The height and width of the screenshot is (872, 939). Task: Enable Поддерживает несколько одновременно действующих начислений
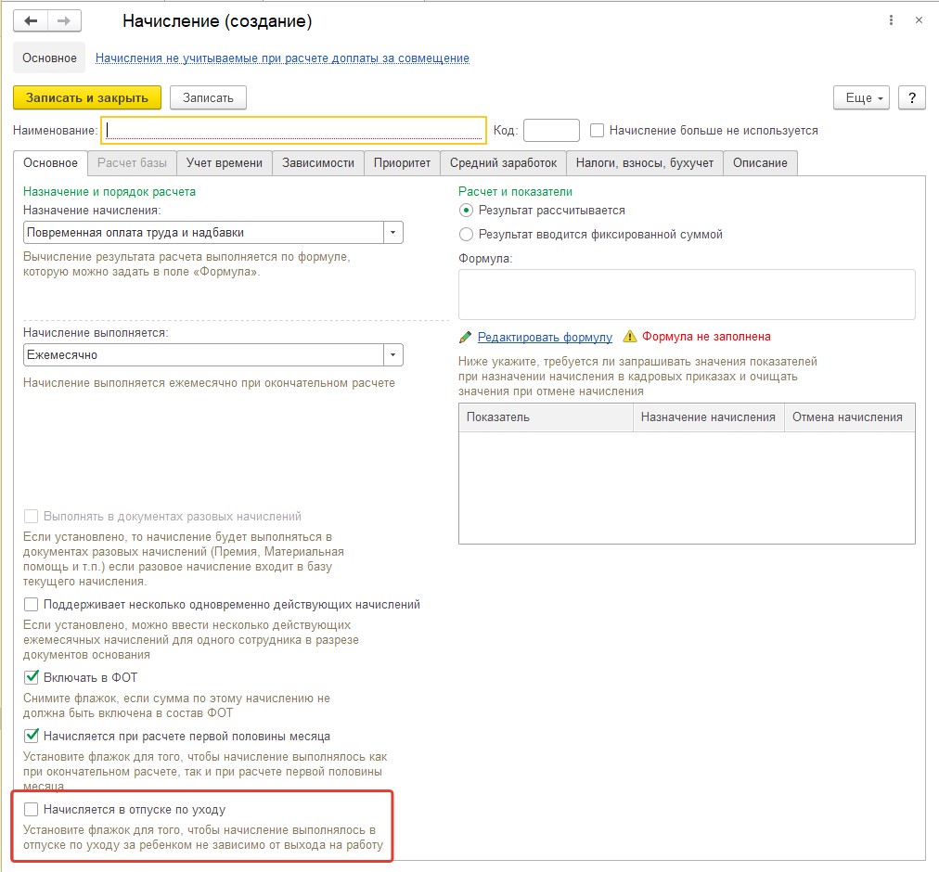coord(32,604)
